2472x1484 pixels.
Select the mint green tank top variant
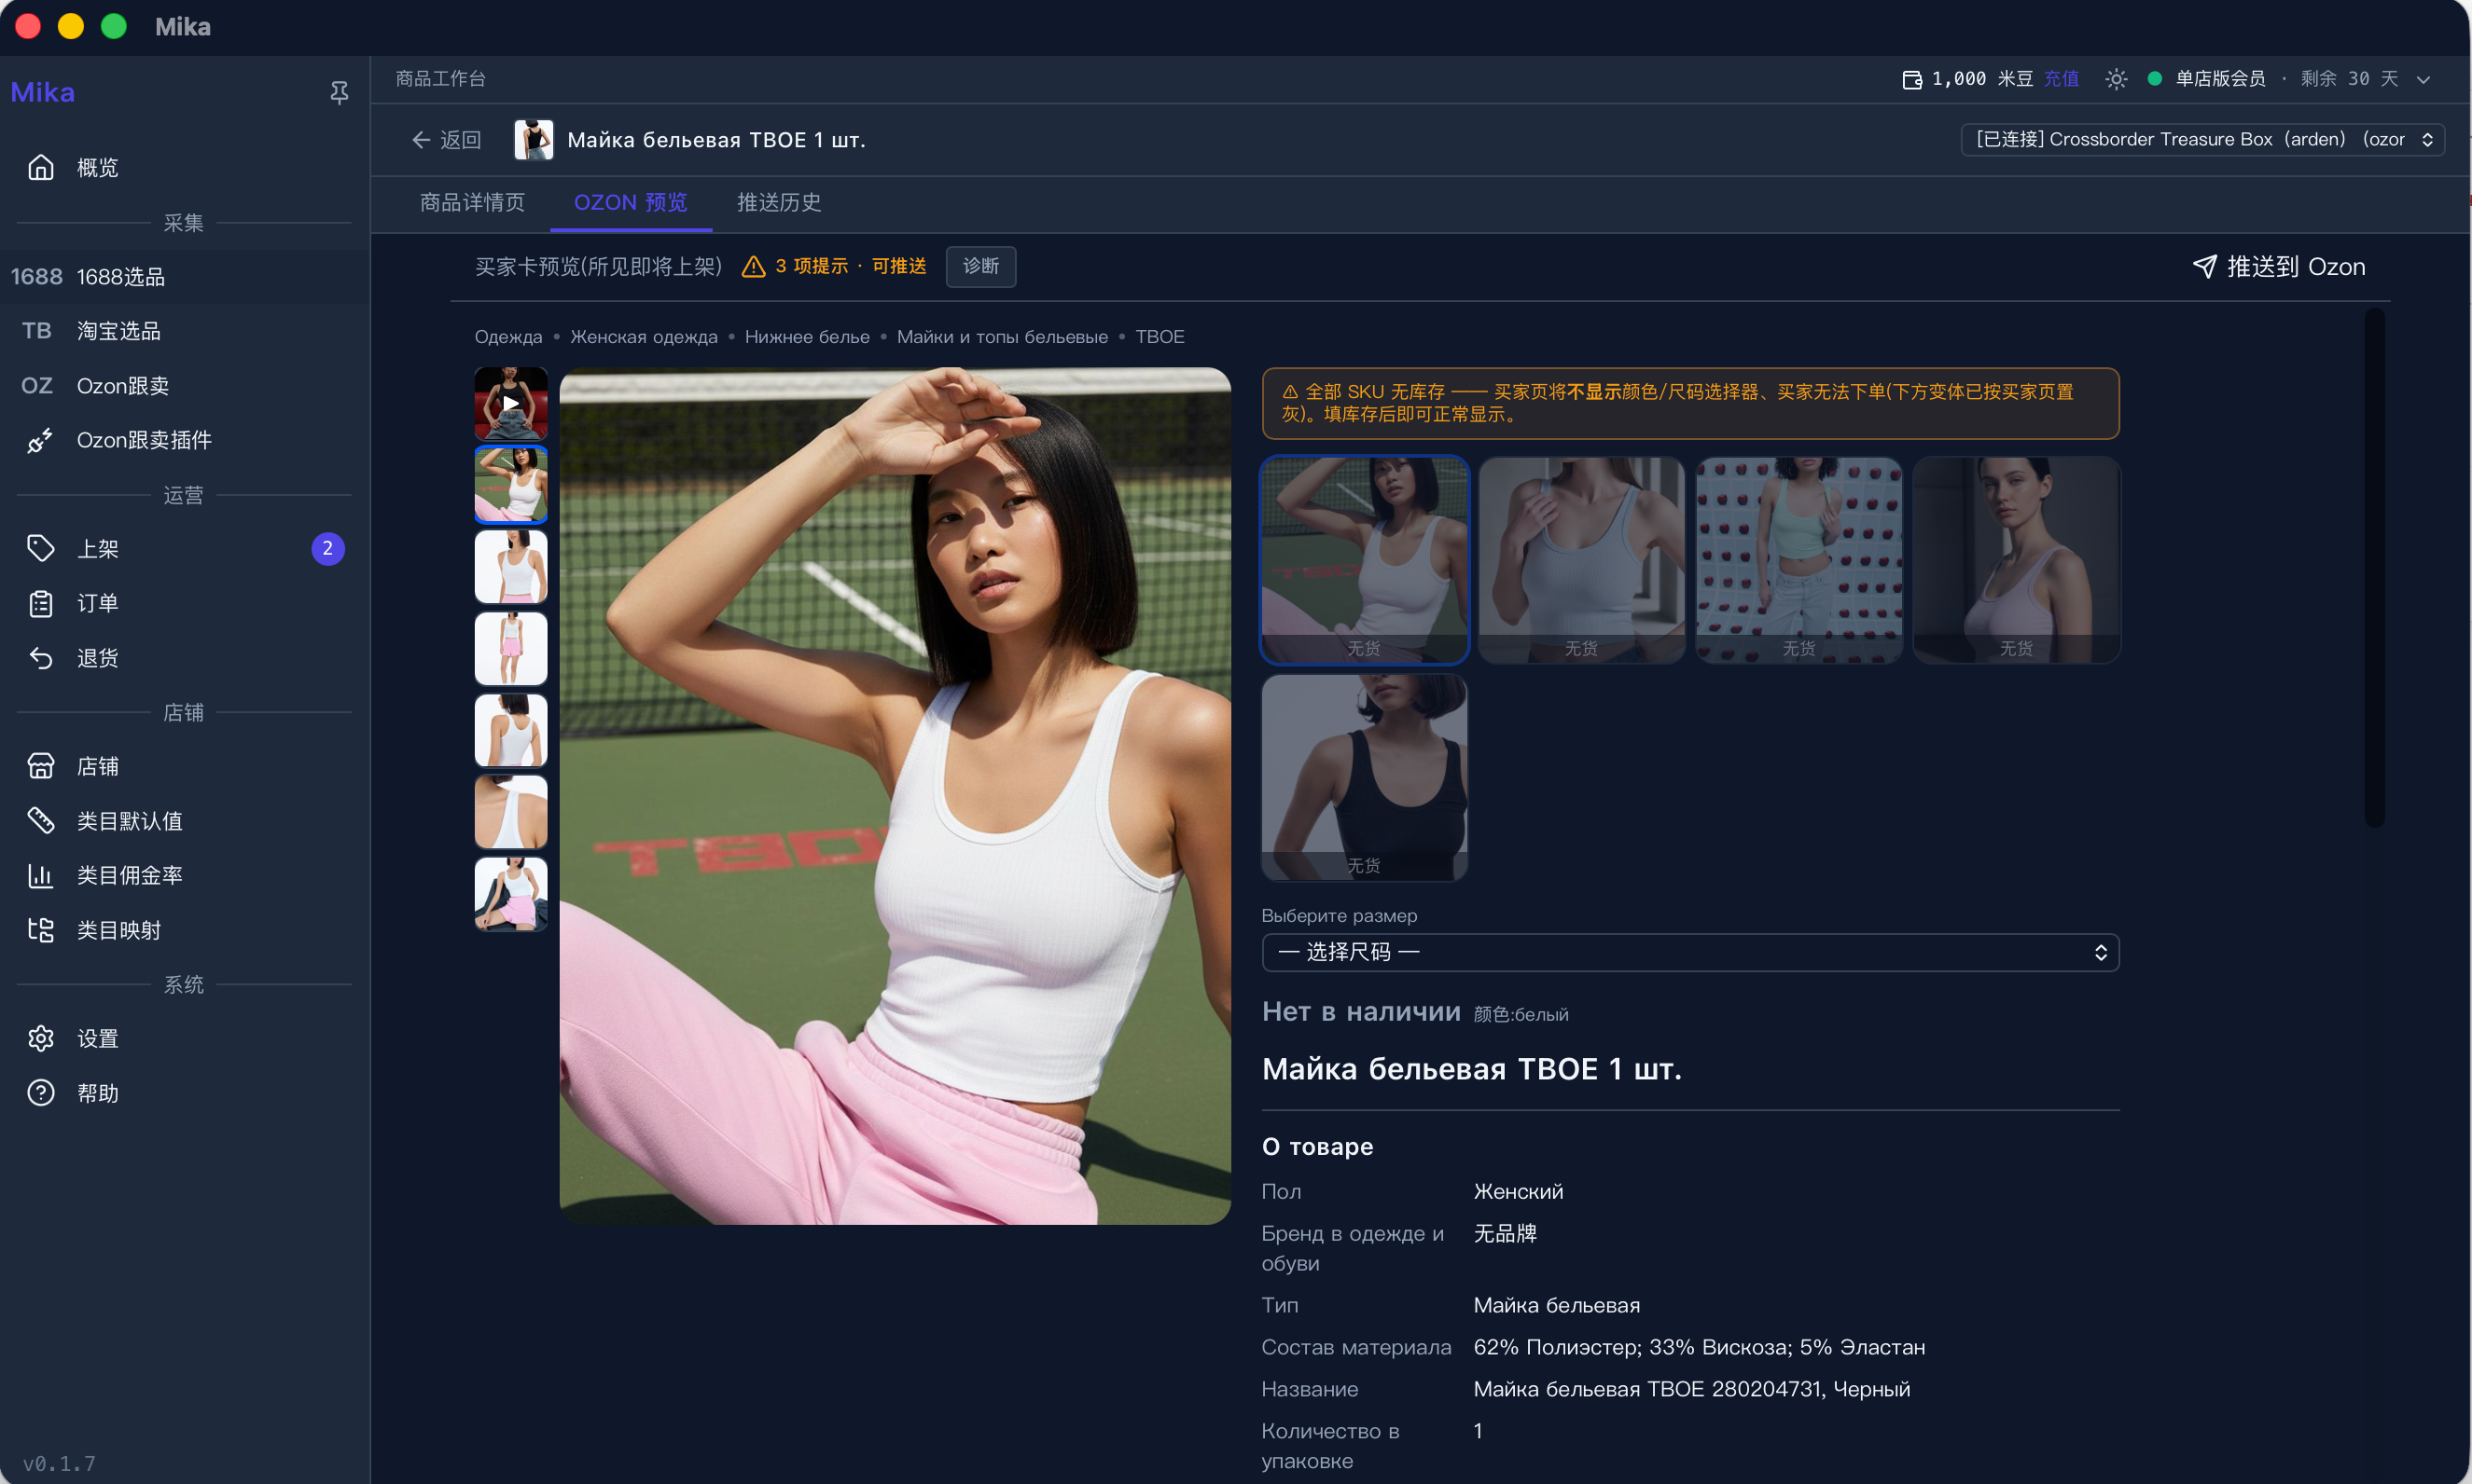tap(1798, 560)
